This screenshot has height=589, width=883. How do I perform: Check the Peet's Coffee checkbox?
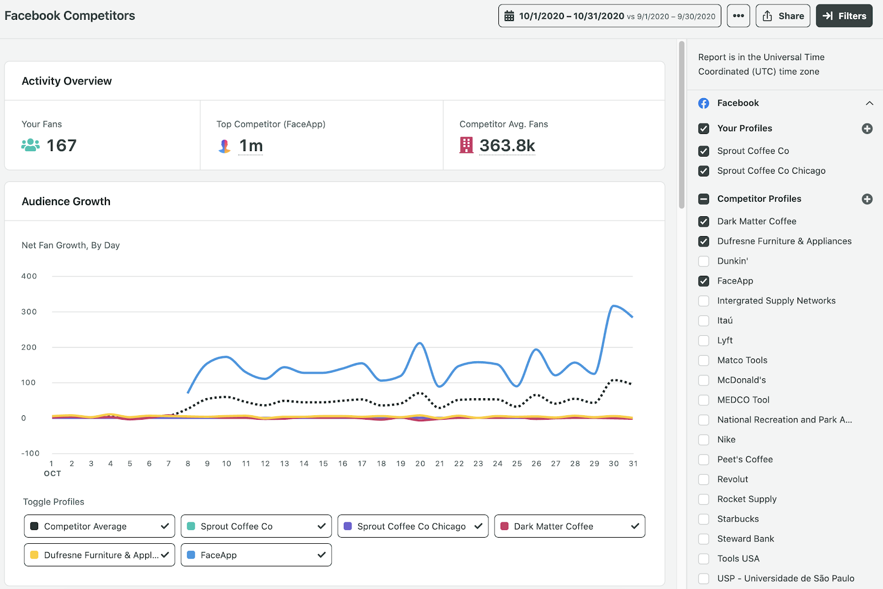[704, 460]
